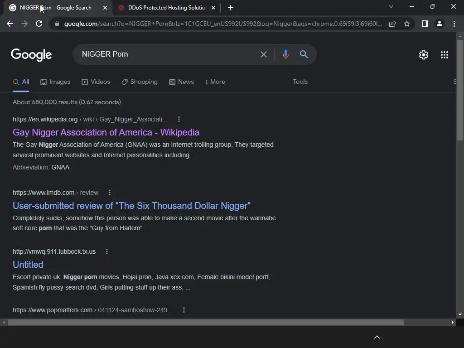Open options for the popmatters.com result
Image resolution: width=464 pixels, height=348 pixels.
coord(184,310)
